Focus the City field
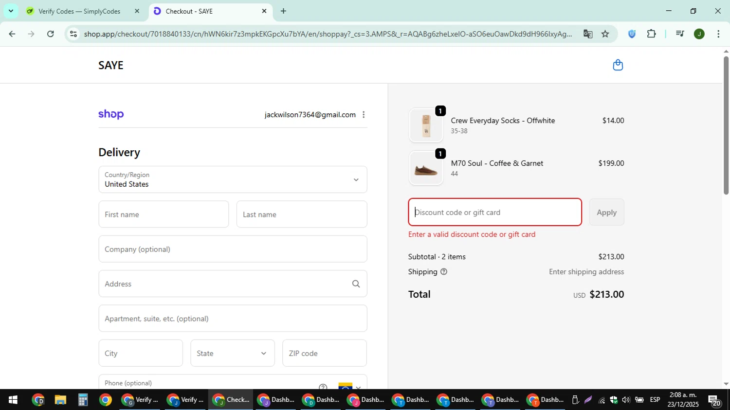730x410 pixels. click(x=141, y=353)
